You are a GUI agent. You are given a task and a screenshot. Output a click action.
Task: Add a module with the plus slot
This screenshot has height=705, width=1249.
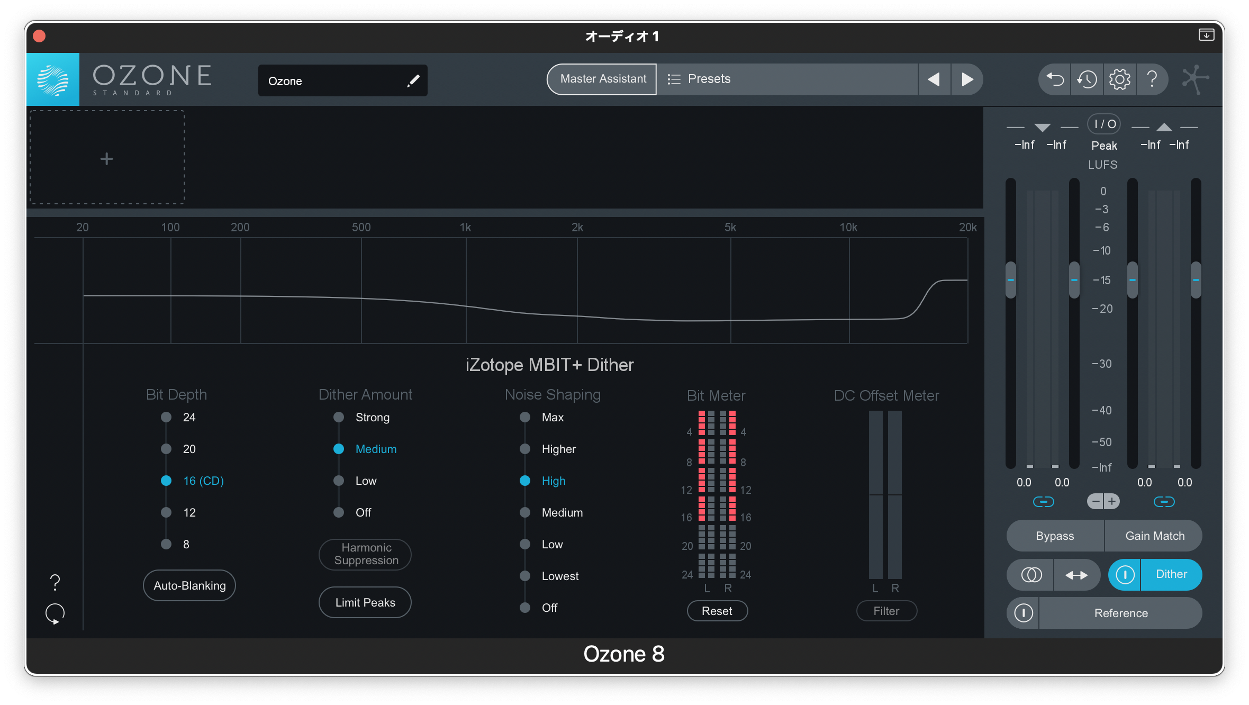(x=107, y=158)
